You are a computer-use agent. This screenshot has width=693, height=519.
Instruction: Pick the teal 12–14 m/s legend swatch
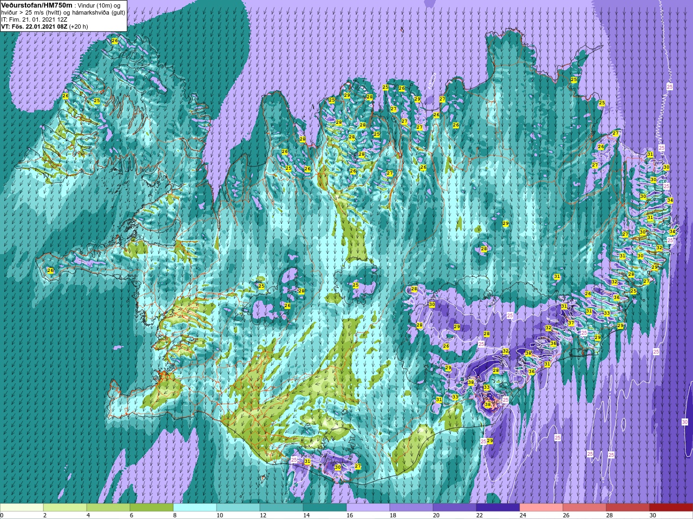pyautogui.click(x=282, y=508)
